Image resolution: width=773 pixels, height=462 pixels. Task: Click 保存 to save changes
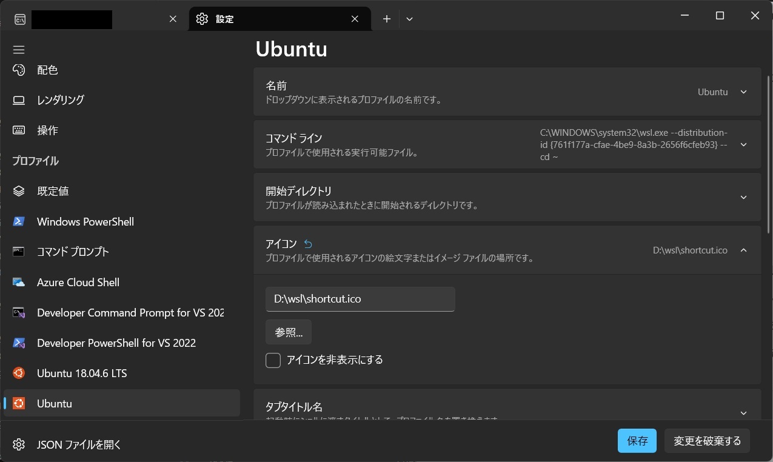pos(637,441)
